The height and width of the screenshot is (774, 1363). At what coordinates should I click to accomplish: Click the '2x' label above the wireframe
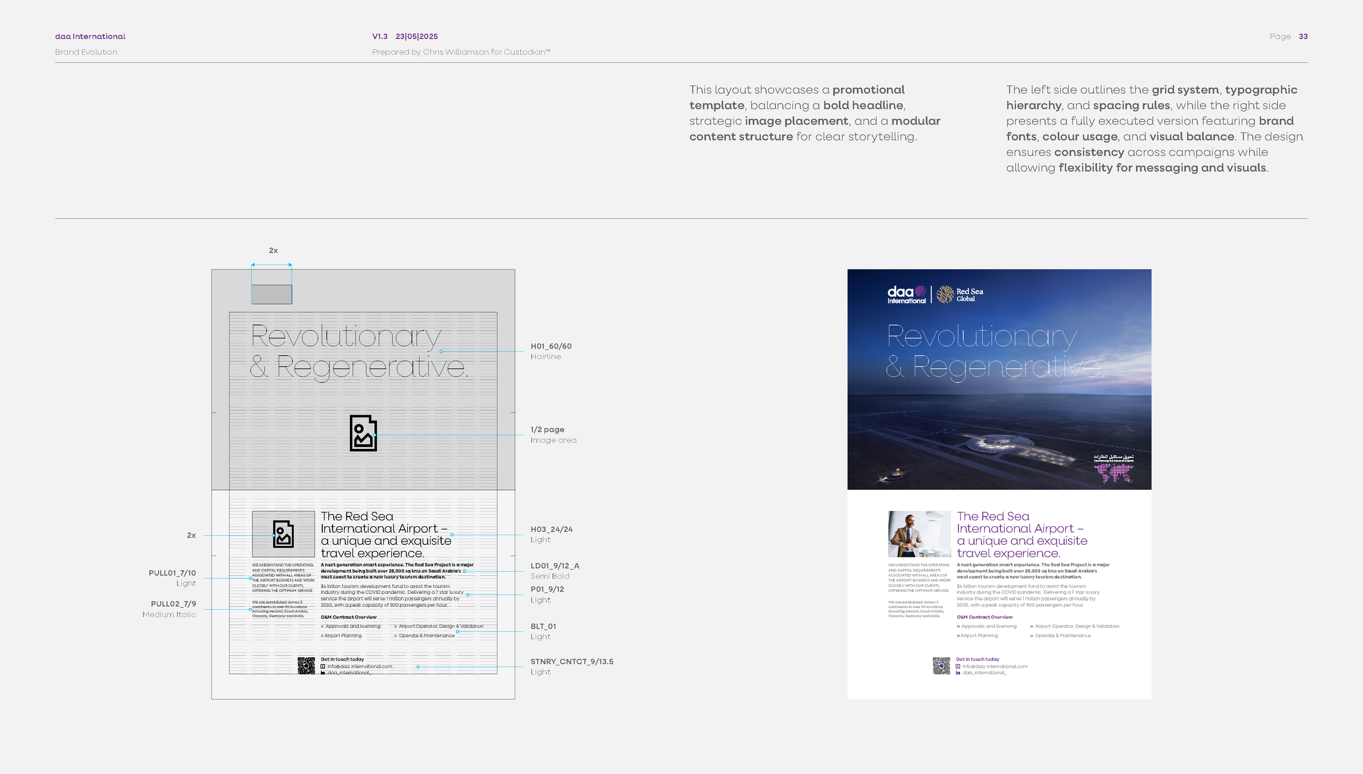[x=273, y=251]
